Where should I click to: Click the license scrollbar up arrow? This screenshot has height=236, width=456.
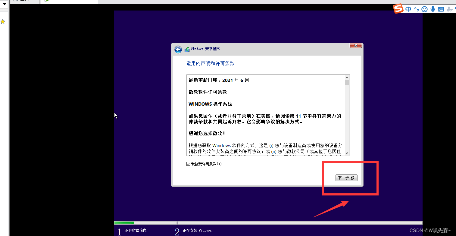point(347,77)
